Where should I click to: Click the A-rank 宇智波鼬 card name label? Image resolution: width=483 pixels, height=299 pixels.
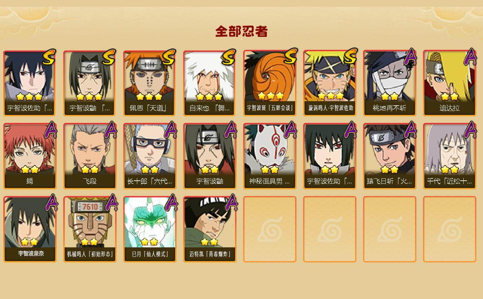pyautogui.click(x=210, y=181)
